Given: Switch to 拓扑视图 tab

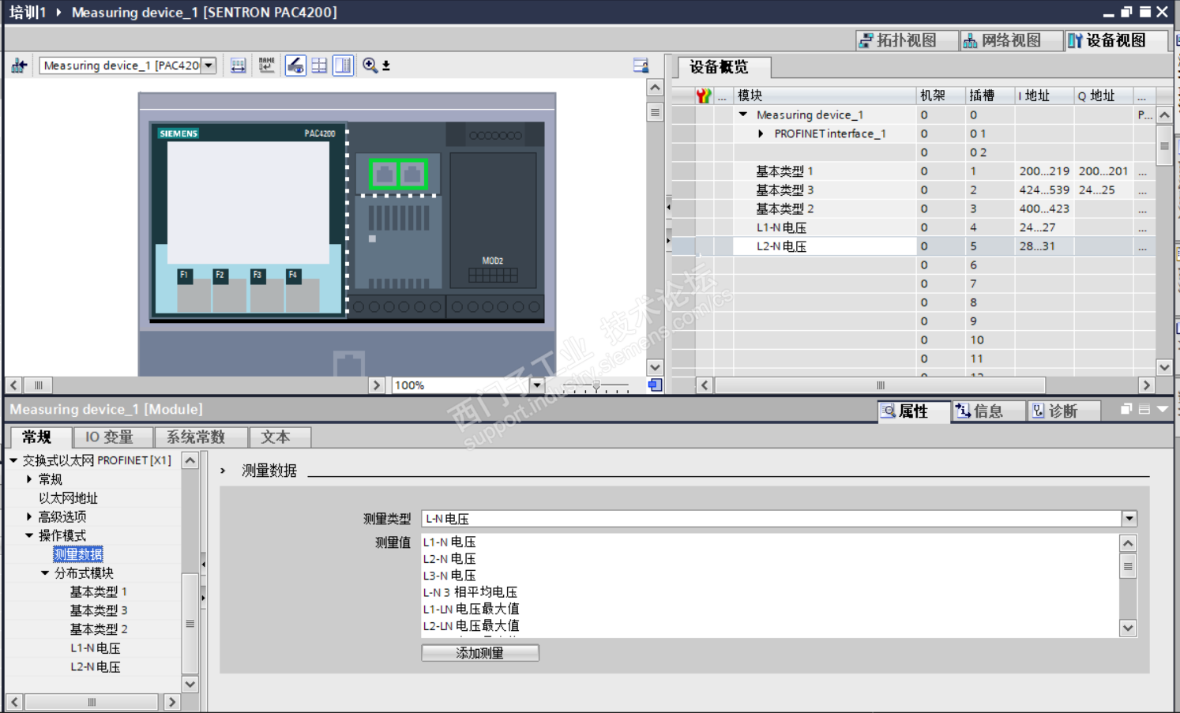Looking at the screenshot, I should [907, 40].
